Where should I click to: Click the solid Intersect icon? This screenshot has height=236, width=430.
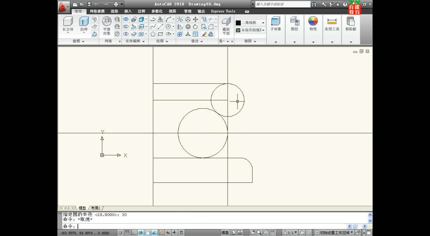click(x=126, y=34)
